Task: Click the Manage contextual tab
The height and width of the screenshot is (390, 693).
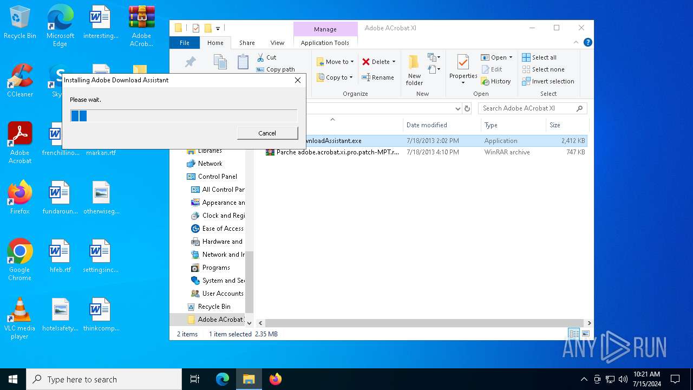Action: (x=325, y=29)
